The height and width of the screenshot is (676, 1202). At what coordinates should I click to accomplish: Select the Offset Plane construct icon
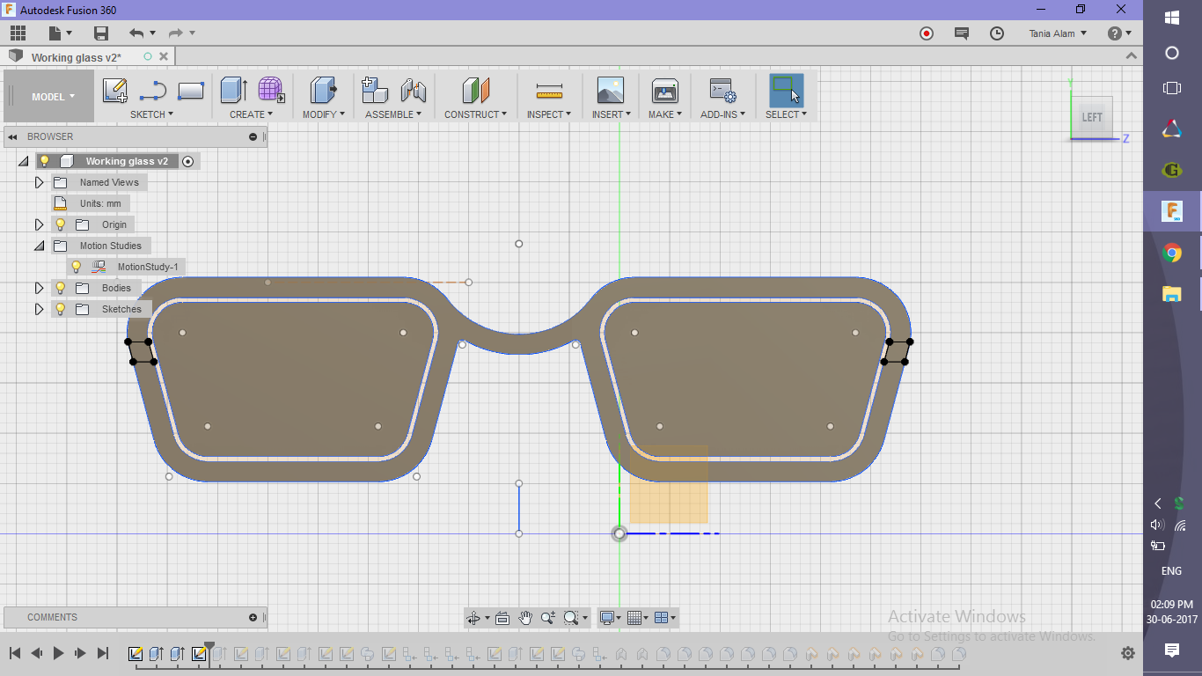pyautogui.click(x=475, y=90)
